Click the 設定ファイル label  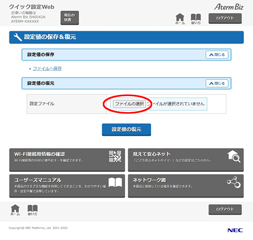point(42,104)
